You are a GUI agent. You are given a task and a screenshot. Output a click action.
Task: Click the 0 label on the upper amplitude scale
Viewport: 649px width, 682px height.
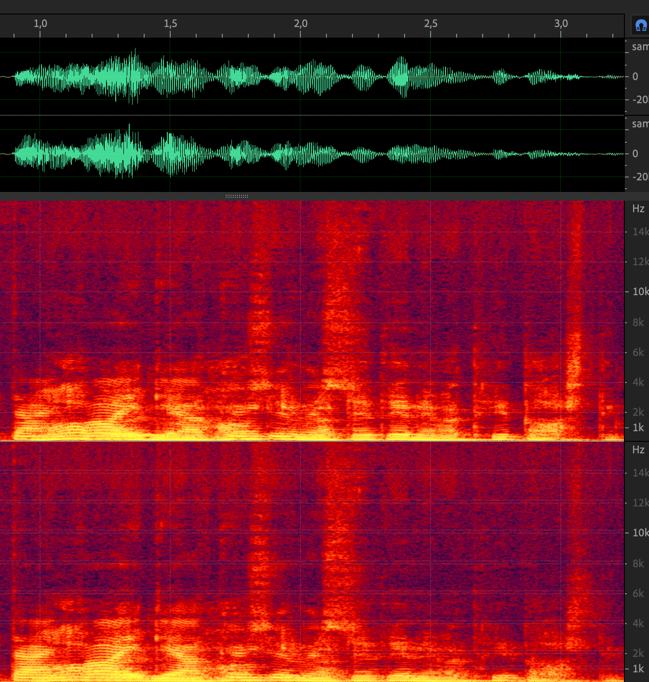coord(635,77)
